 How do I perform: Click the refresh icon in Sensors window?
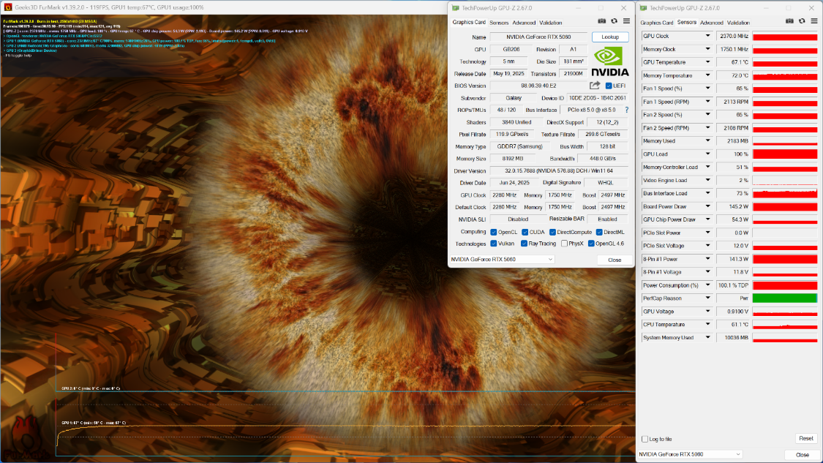click(802, 21)
